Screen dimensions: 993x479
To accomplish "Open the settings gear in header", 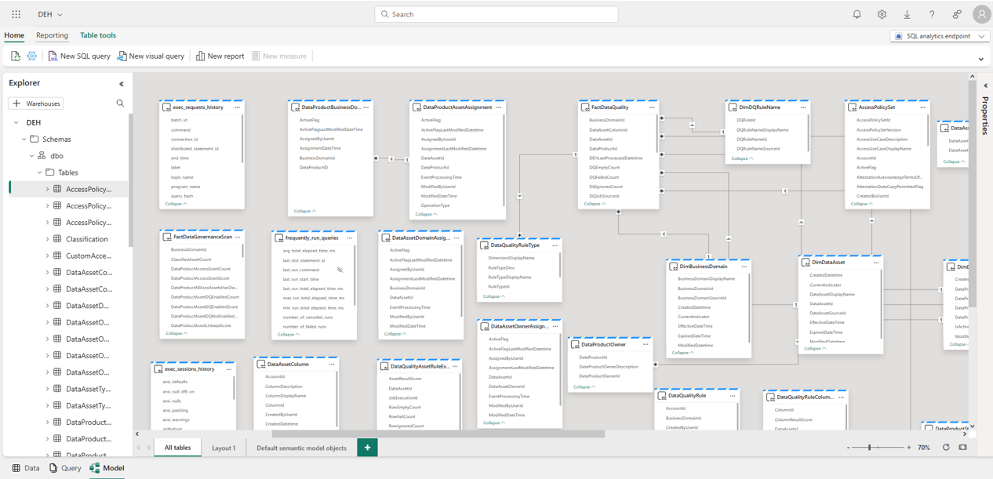I will (882, 14).
